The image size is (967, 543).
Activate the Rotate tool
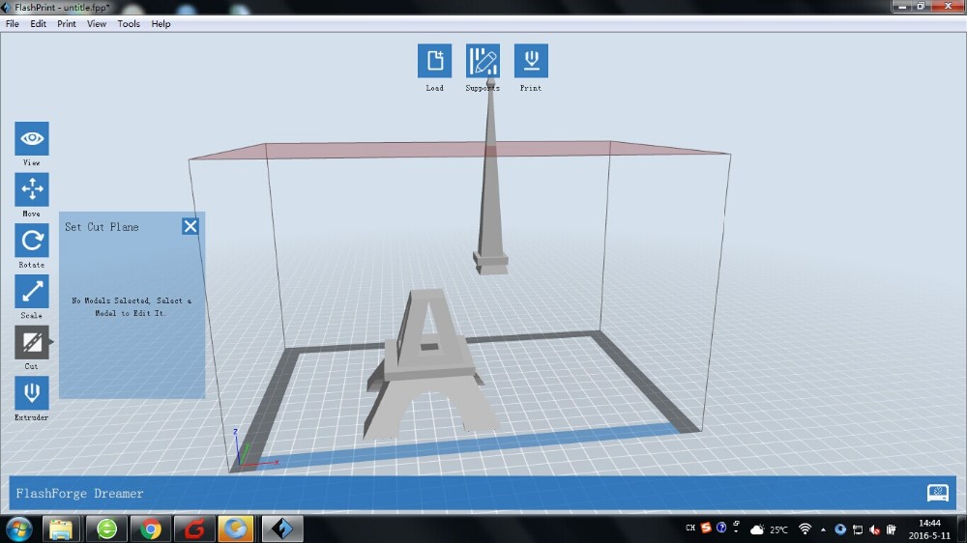coord(32,241)
